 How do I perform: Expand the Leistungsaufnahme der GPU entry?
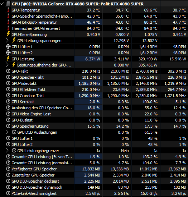[x=7, y=65]
